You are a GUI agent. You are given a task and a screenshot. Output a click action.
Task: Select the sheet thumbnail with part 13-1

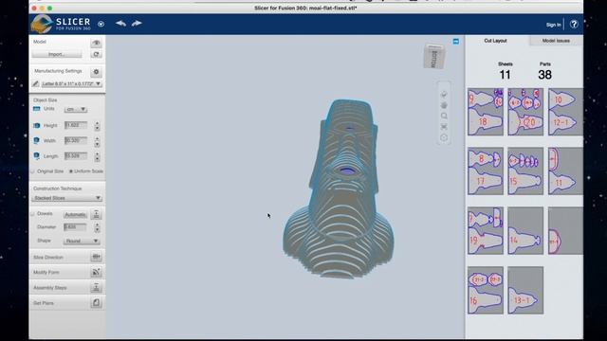tap(525, 290)
